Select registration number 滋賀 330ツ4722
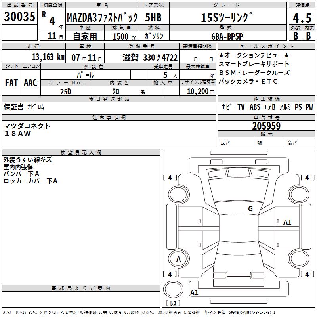 [x=150, y=57]
